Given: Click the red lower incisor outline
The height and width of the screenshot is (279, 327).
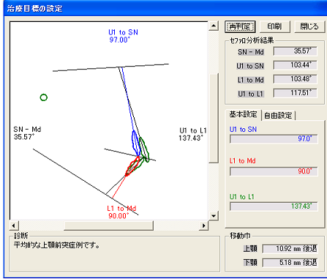Looking at the screenshot, I should (132, 166).
